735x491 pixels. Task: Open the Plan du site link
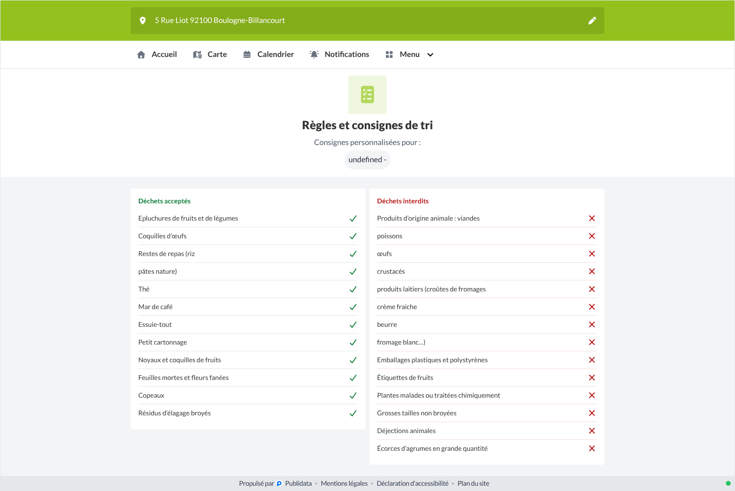click(473, 484)
